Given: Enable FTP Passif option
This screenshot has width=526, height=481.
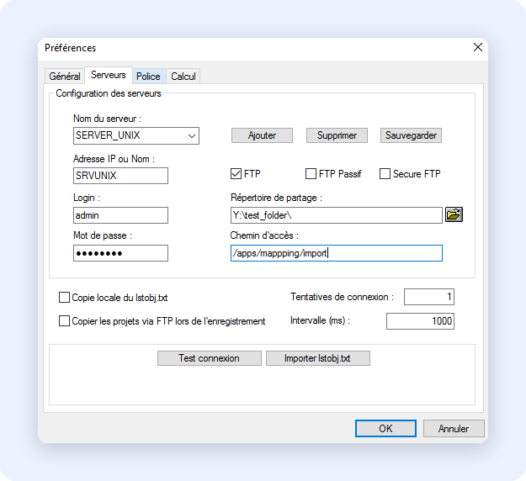Looking at the screenshot, I should pyautogui.click(x=311, y=173).
